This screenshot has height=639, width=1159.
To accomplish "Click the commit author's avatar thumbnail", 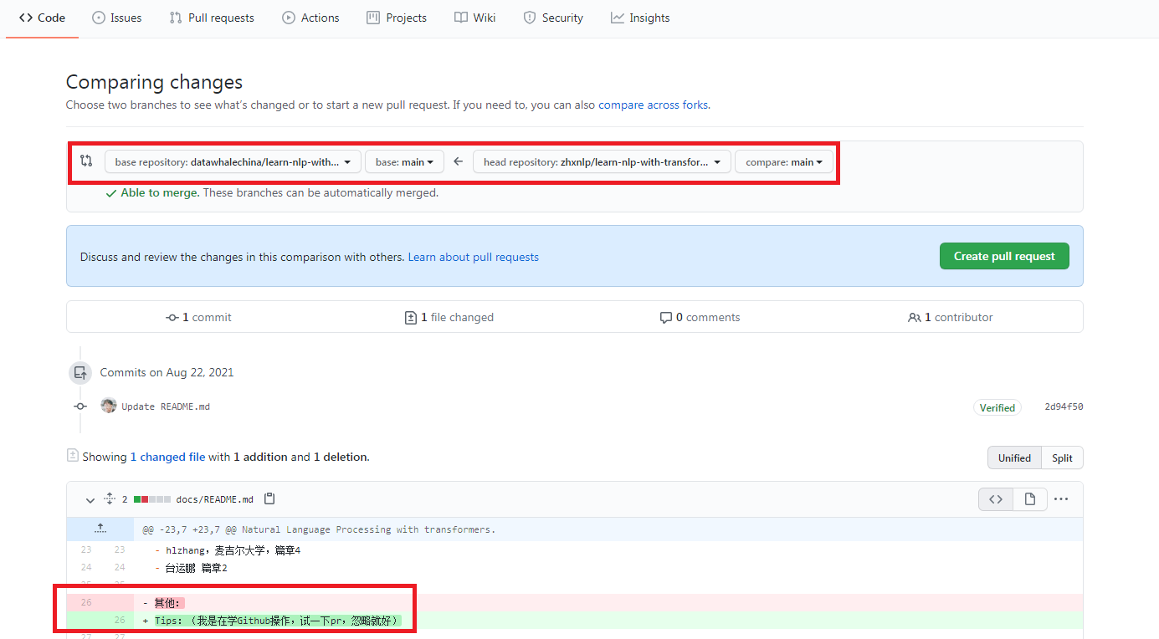I will pos(109,406).
